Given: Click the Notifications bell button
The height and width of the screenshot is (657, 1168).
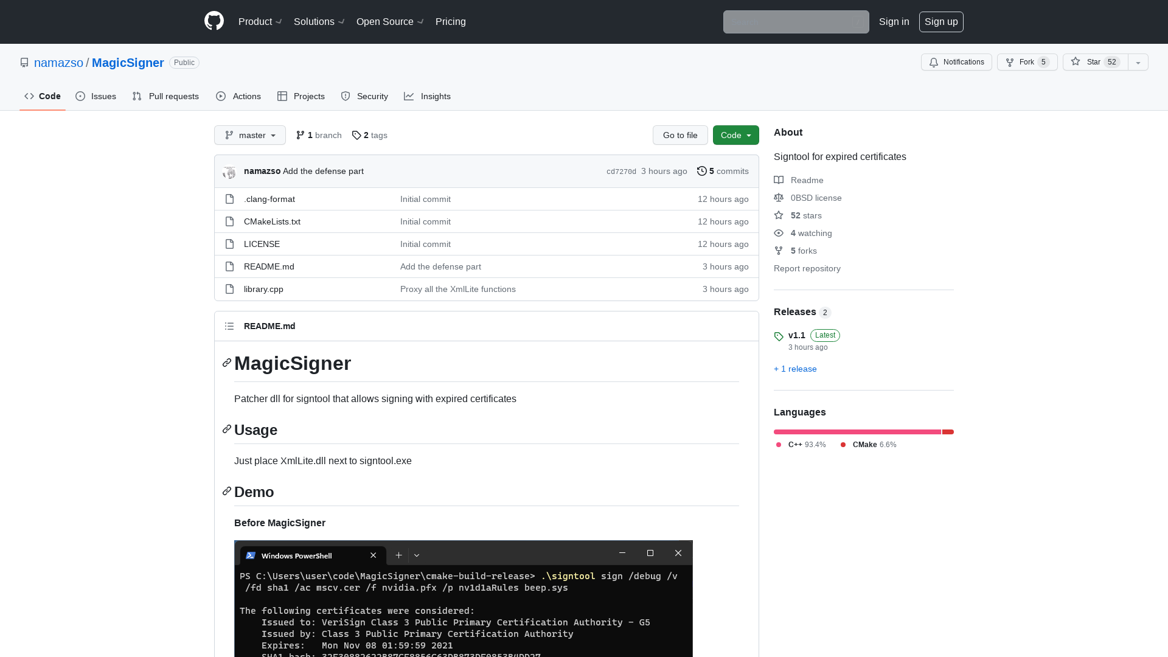Looking at the screenshot, I should point(956,62).
